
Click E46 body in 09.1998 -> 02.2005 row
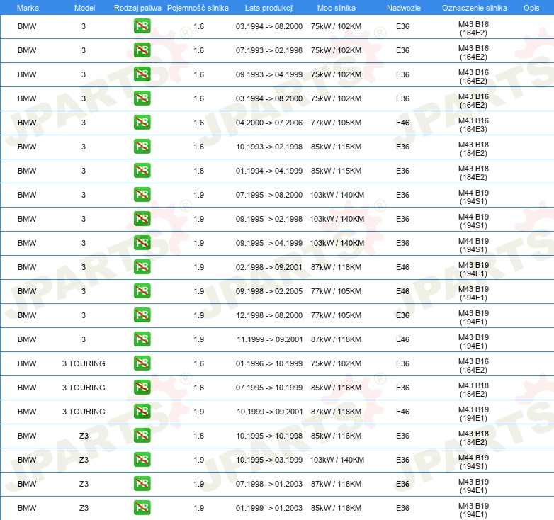pyautogui.click(x=403, y=291)
